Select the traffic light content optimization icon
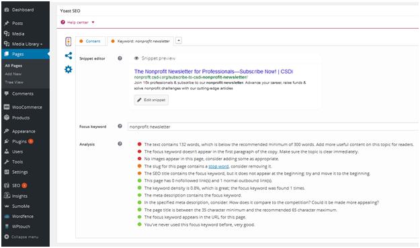The image size is (420, 248). coord(69,42)
